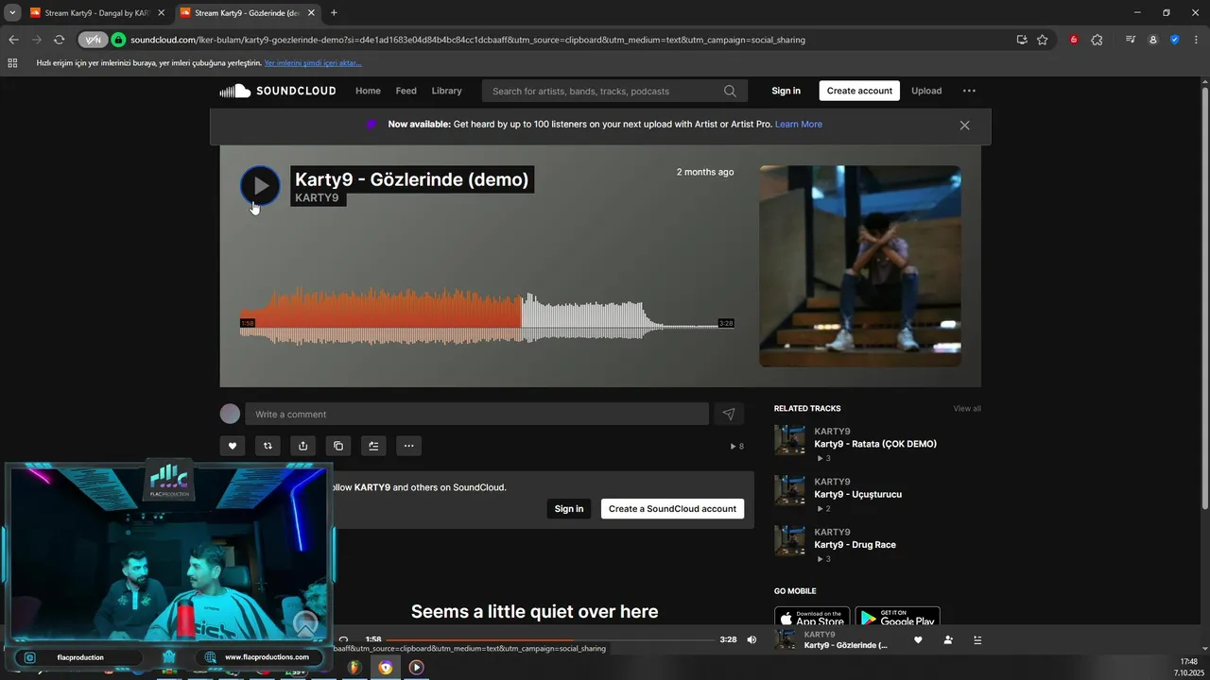Click the track cover artwork

tap(860, 266)
